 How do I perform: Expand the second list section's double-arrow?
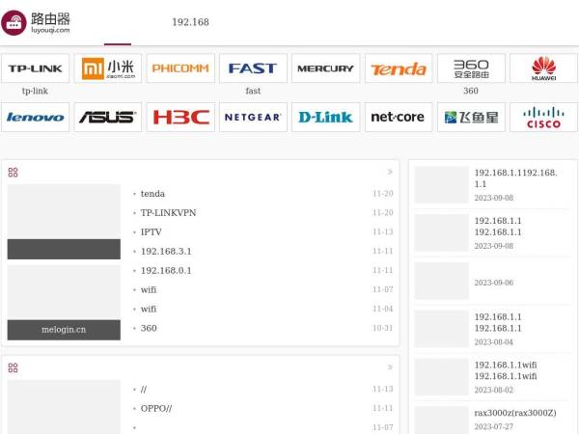[x=390, y=366]
